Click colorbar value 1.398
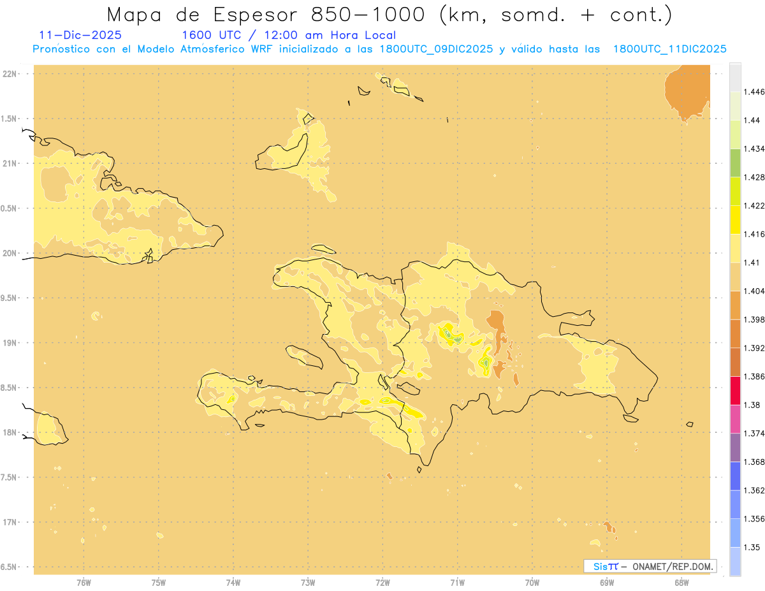The width and height of the screenshot is (765, 591). 754,319
